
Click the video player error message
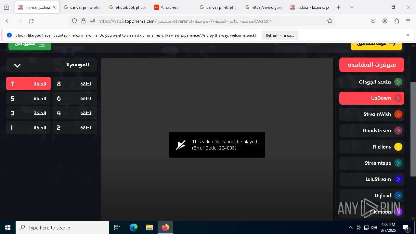[x=217, y=145]
